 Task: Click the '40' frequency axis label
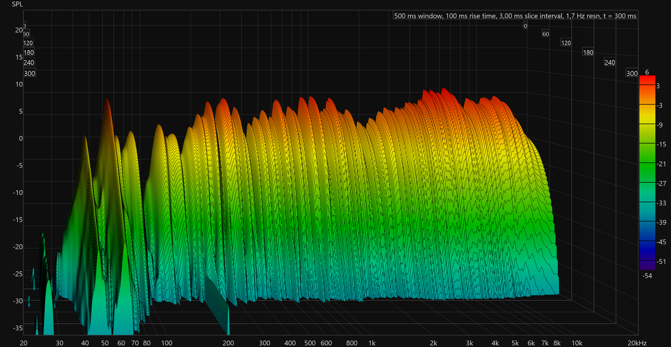point(85,343)
